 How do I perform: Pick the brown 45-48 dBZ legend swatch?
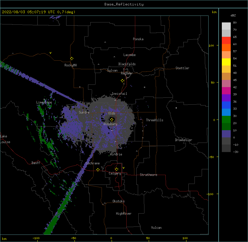[226, 76]
